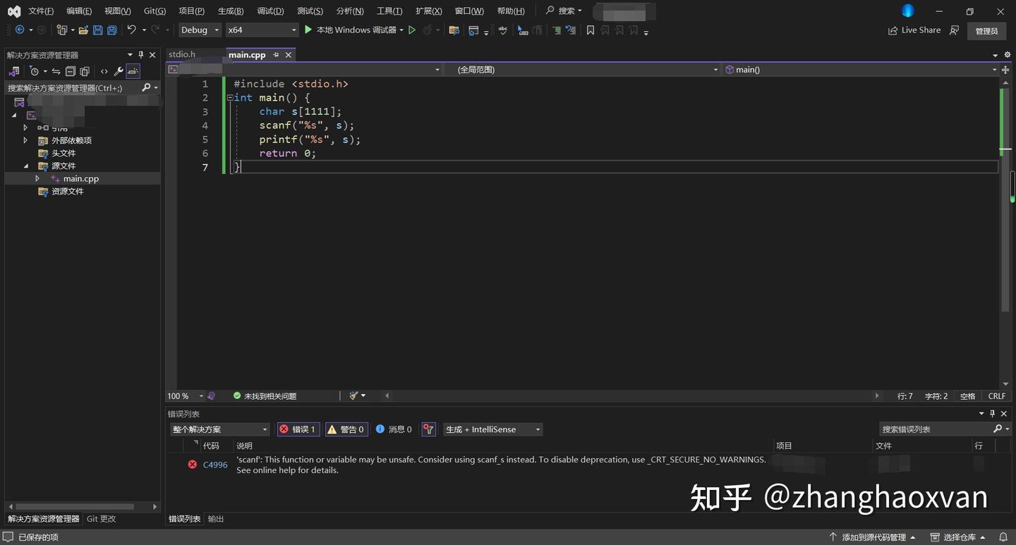Open search via the title bar magnifier

point(550,10)
